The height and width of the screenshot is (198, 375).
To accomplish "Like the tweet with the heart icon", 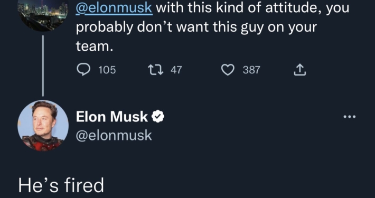I will [228, 70].
